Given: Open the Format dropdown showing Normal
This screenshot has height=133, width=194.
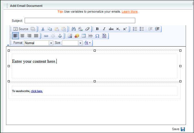Looking at the screenshot, I should tap(39, 43).
